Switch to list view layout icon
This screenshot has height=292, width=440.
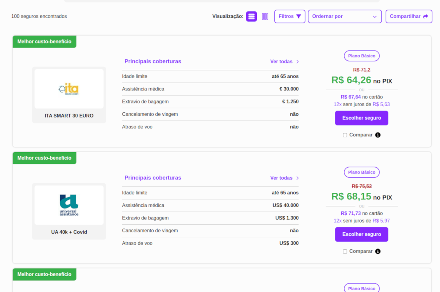[x=251, y=16]
